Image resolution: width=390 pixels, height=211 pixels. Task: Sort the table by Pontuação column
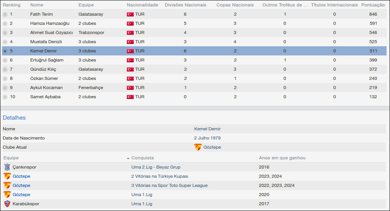(x=373, y=5)
